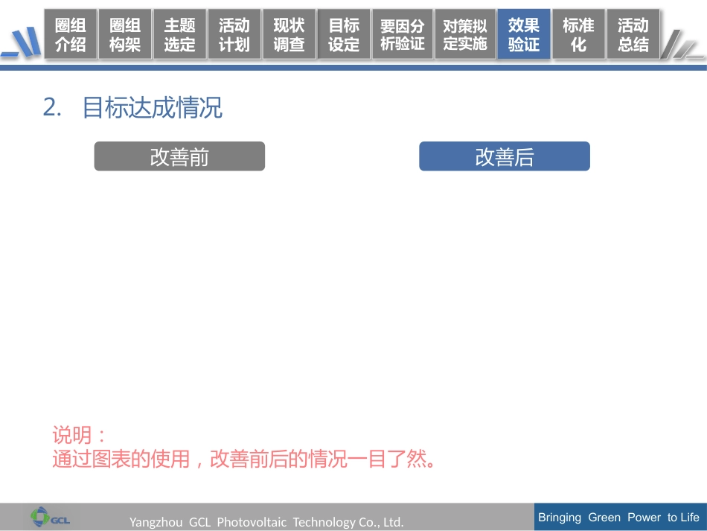
Task: Click the gray 改善前 button
Action: (179, 156)
